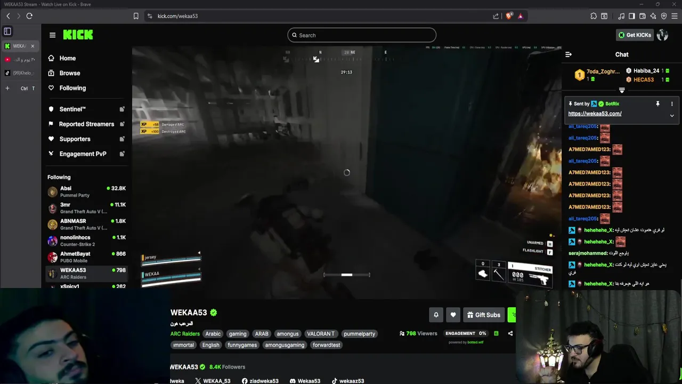The width and height of the screenshot is (682, 384).
Task: Open Brave Playlist music note icon
Action: 621,16
